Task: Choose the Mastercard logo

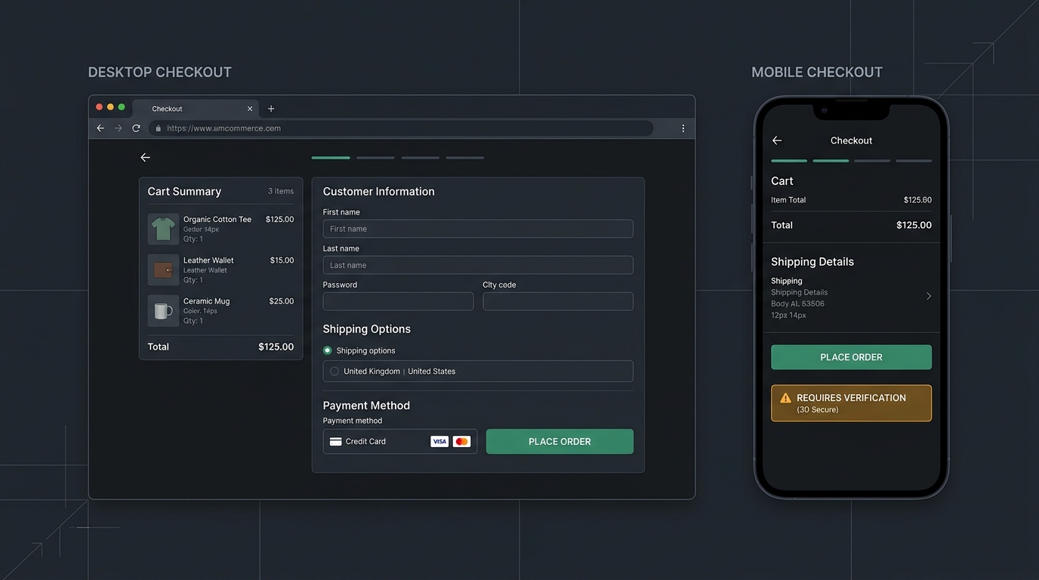Action: point(462,442)
